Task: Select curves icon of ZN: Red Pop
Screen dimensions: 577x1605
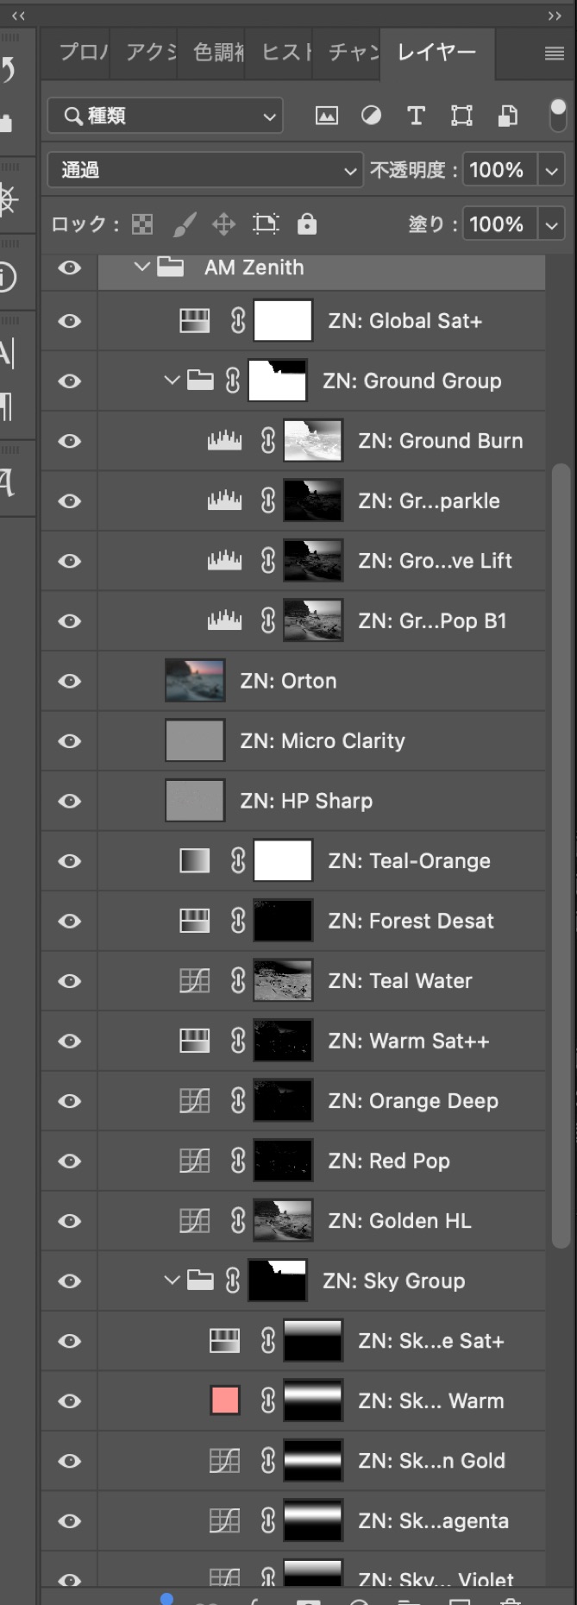Action: [194, 1161]
